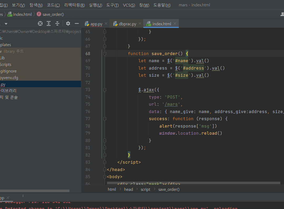This screenshot has height=209, width=284.
Task: Open the 보기(V) menu
Action: 18,5
